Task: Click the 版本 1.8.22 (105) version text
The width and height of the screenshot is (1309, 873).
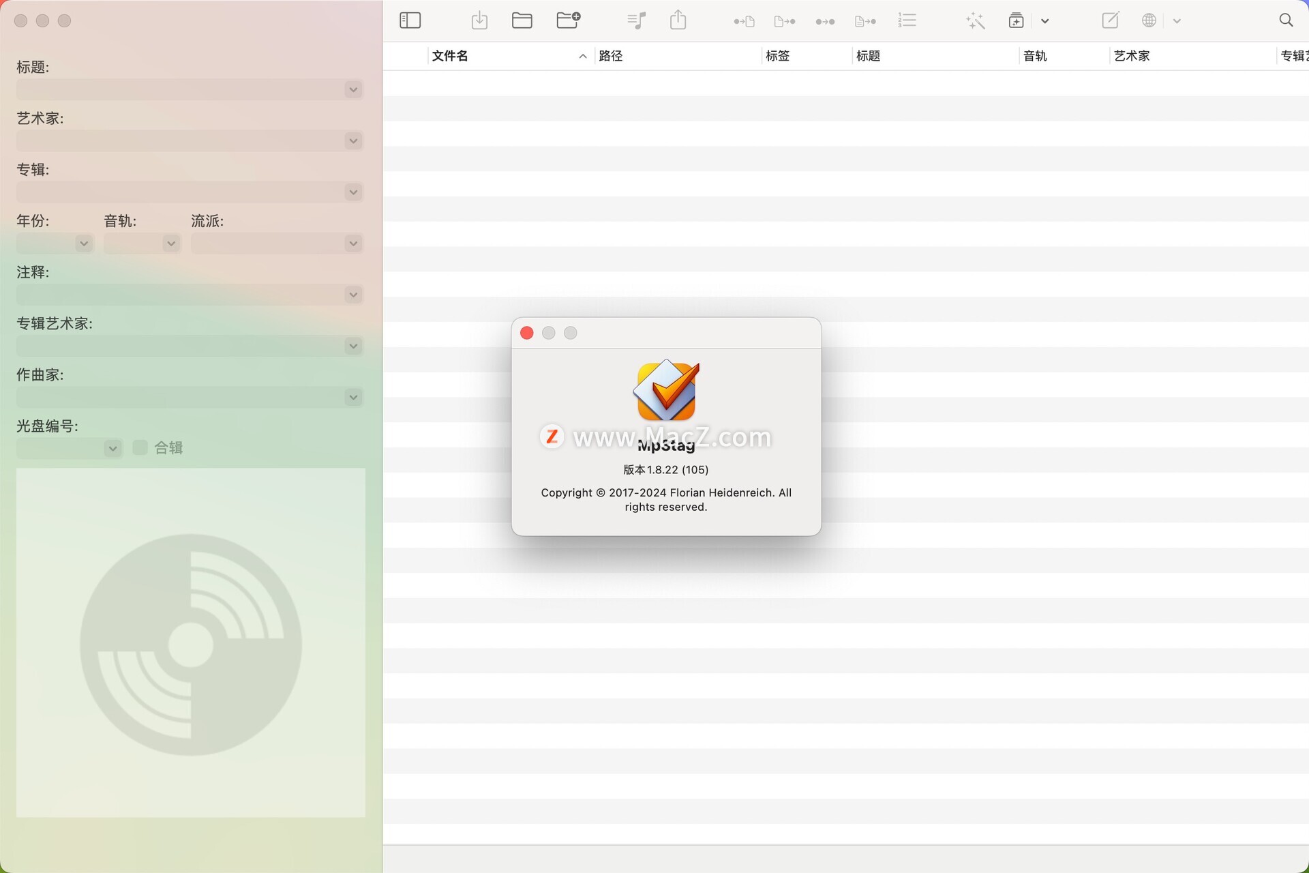Action: [666, 470]
